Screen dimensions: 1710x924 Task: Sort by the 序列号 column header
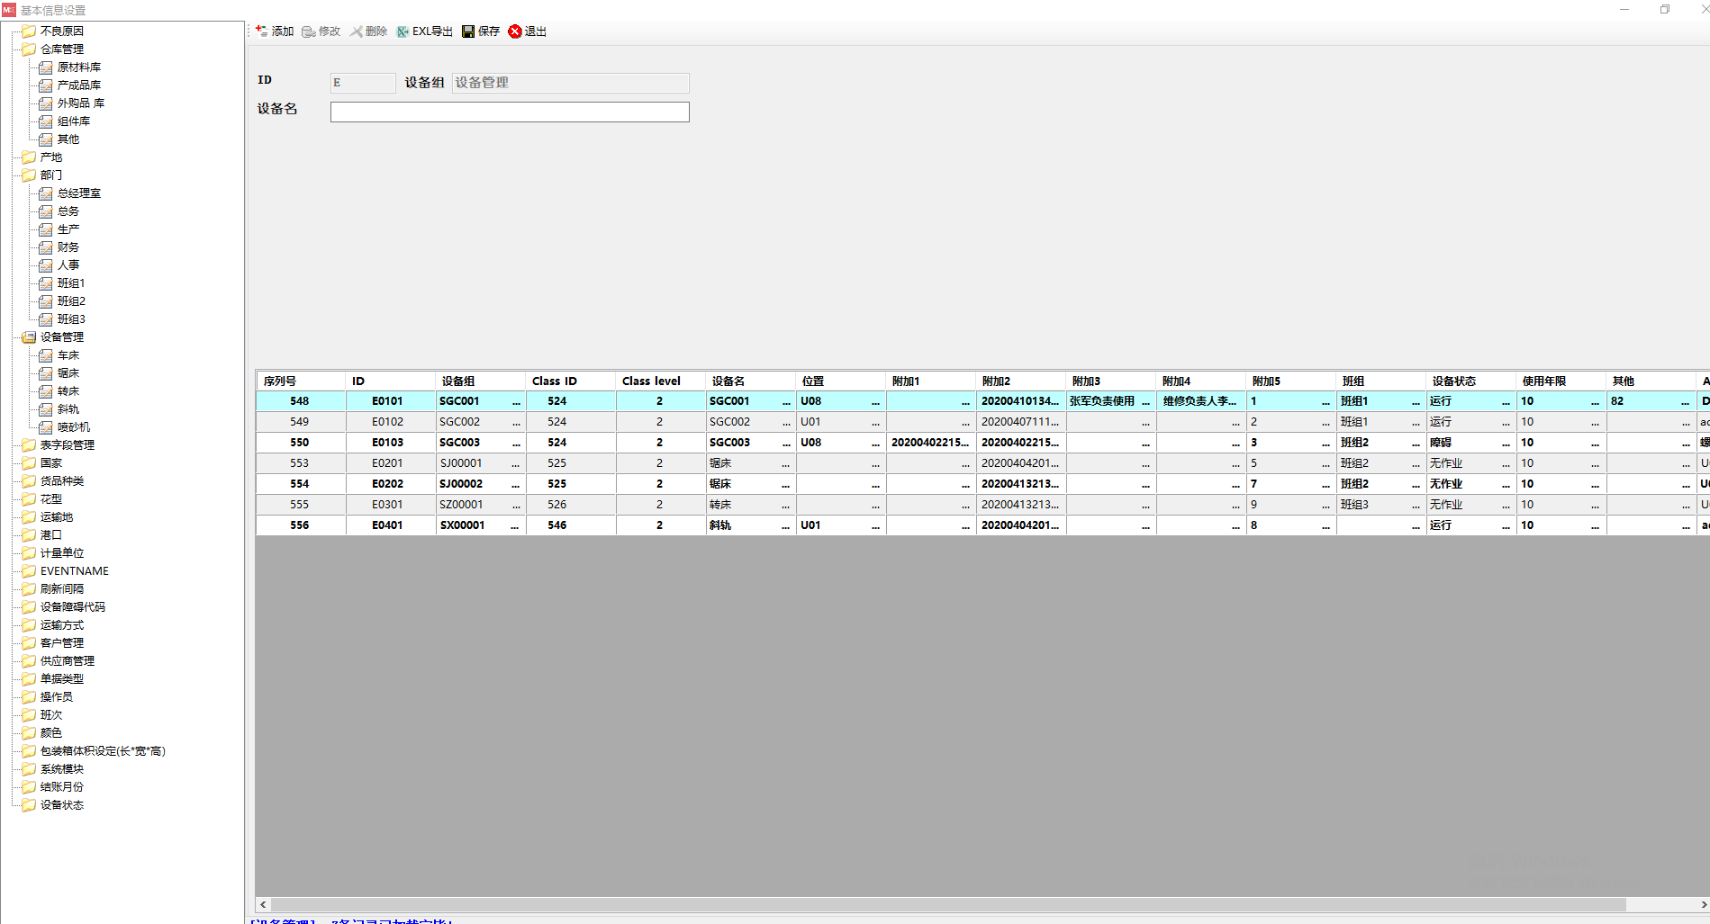pyautogui.click(x=301, y=381)
